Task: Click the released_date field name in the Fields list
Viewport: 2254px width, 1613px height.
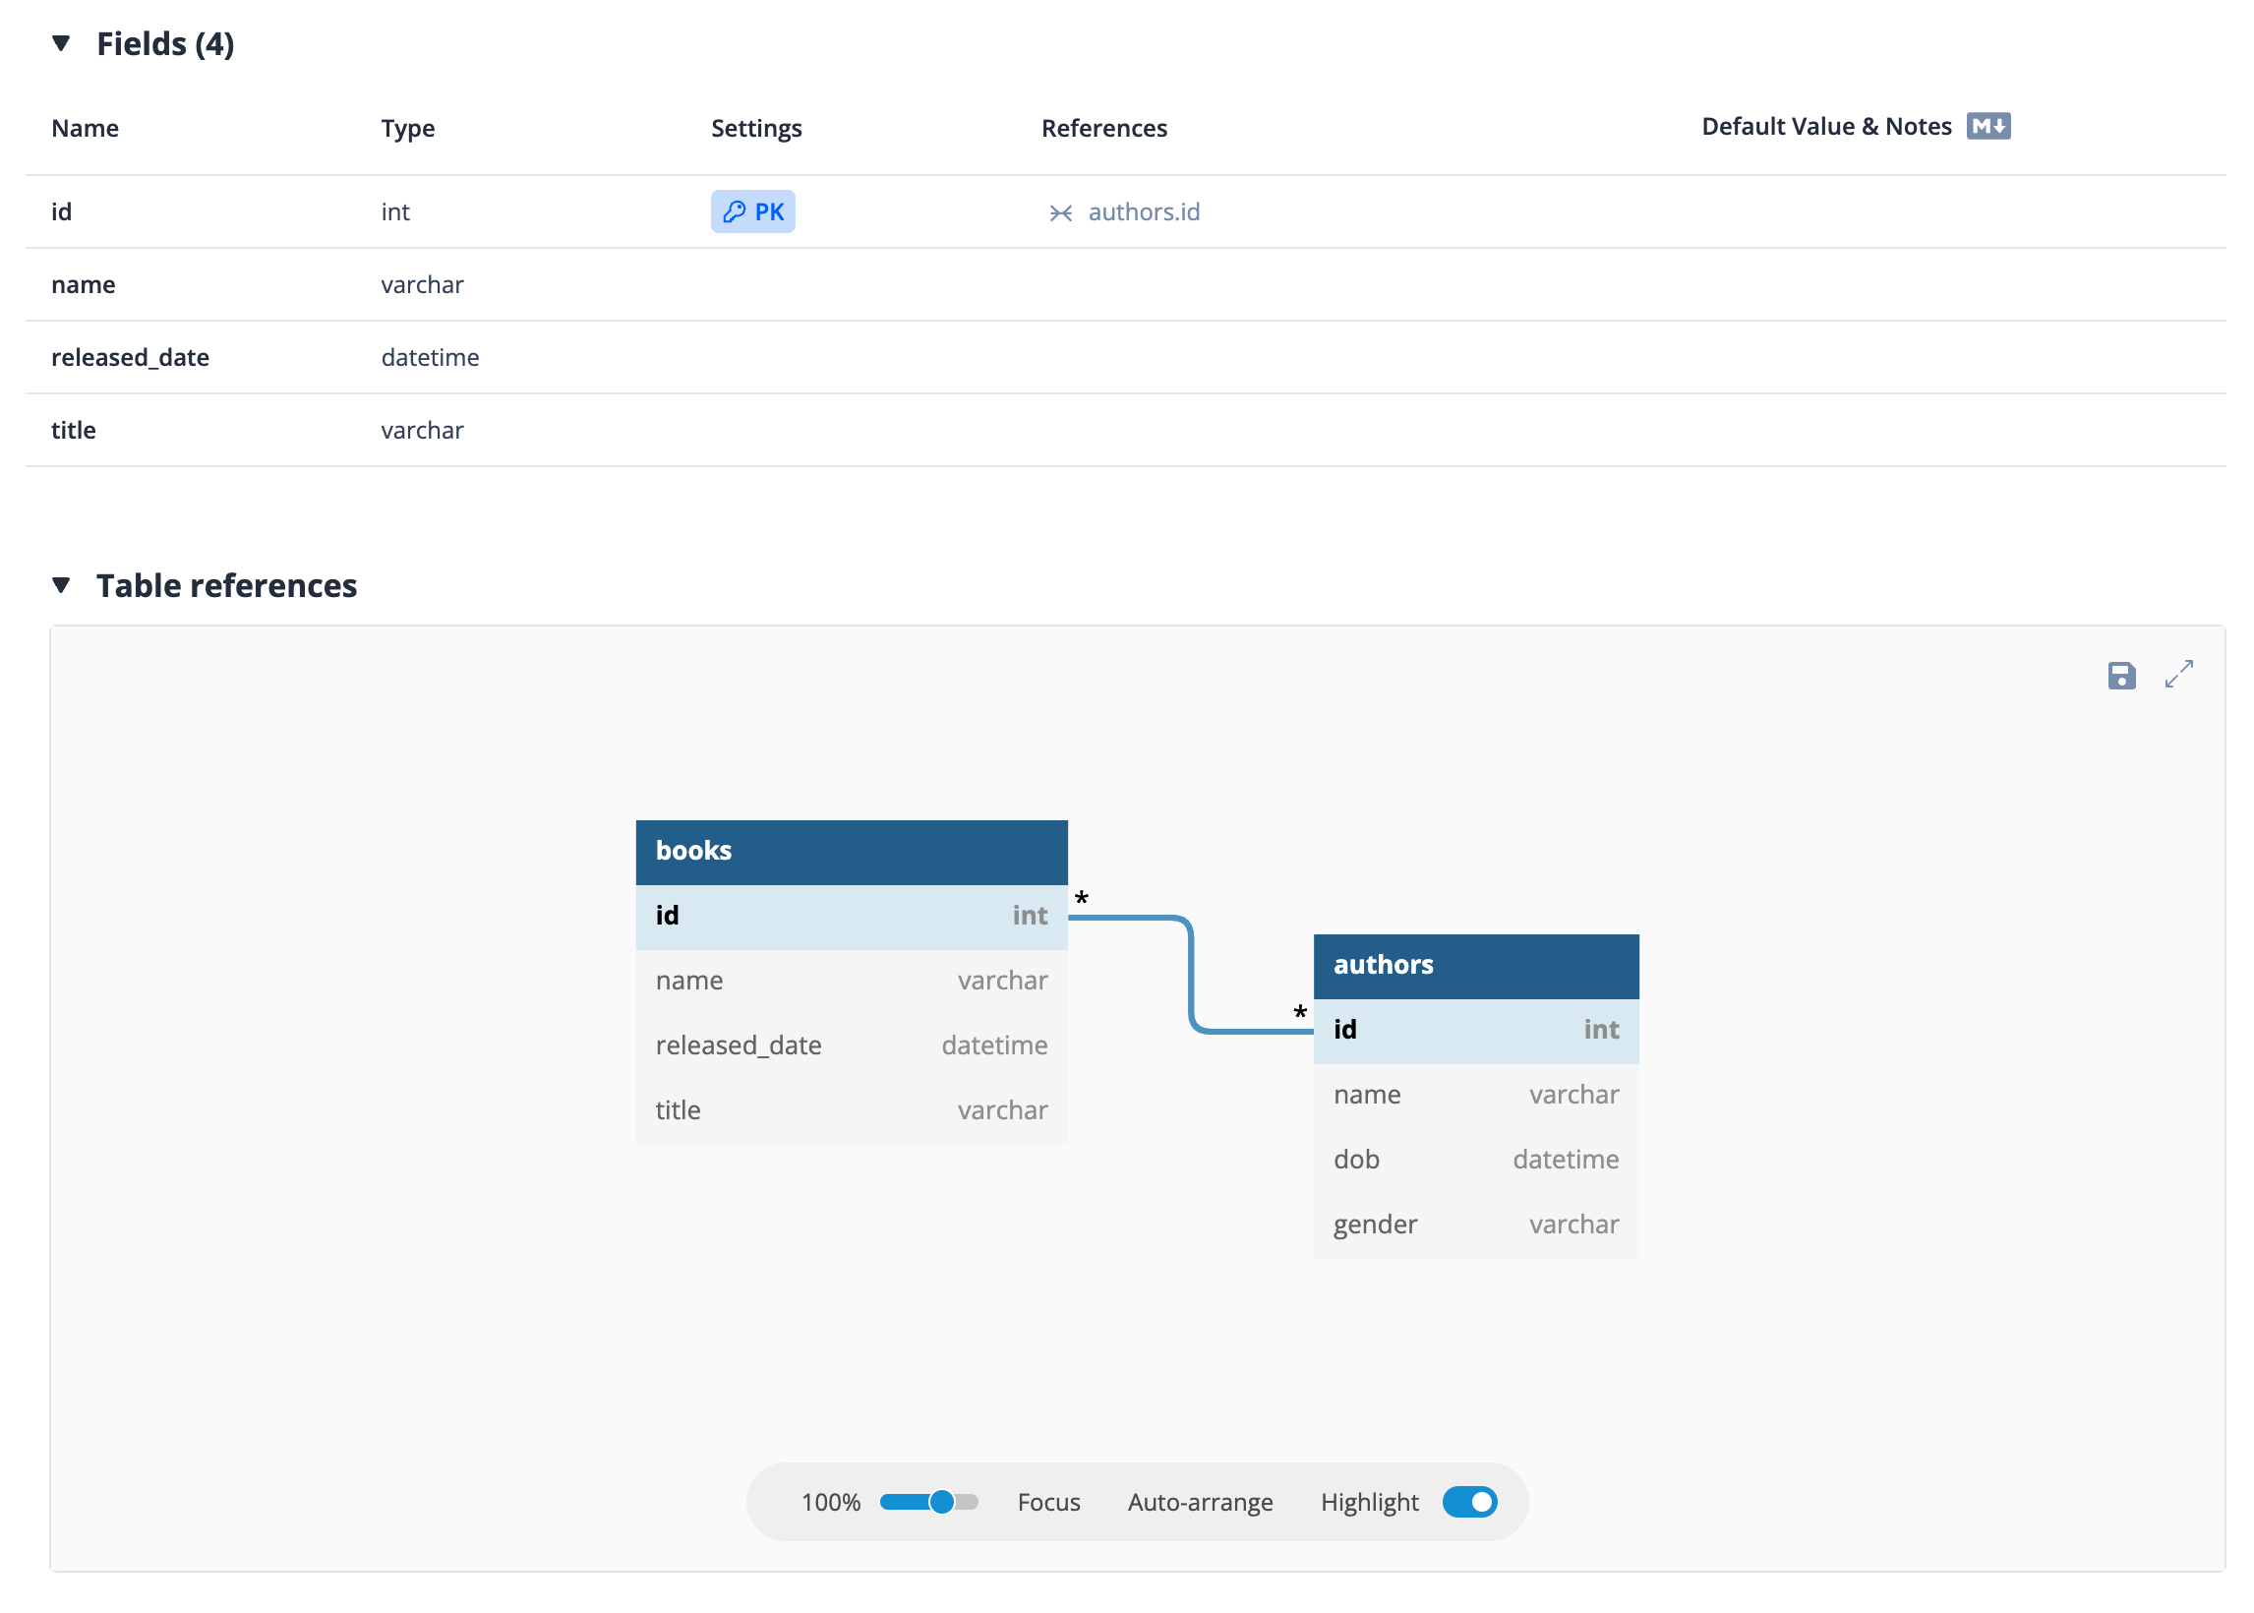Action: [130, 358]
